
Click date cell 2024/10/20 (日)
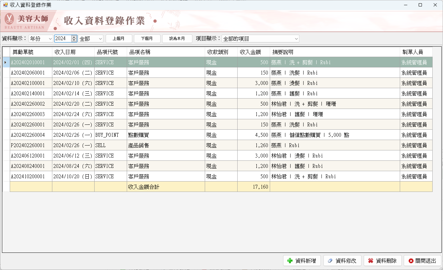[73, 176]
